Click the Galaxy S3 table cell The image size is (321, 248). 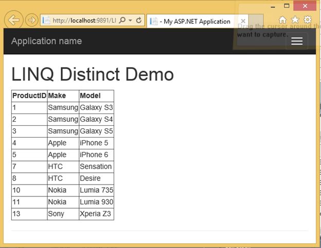pyautogui.click(x=96, y=108)
